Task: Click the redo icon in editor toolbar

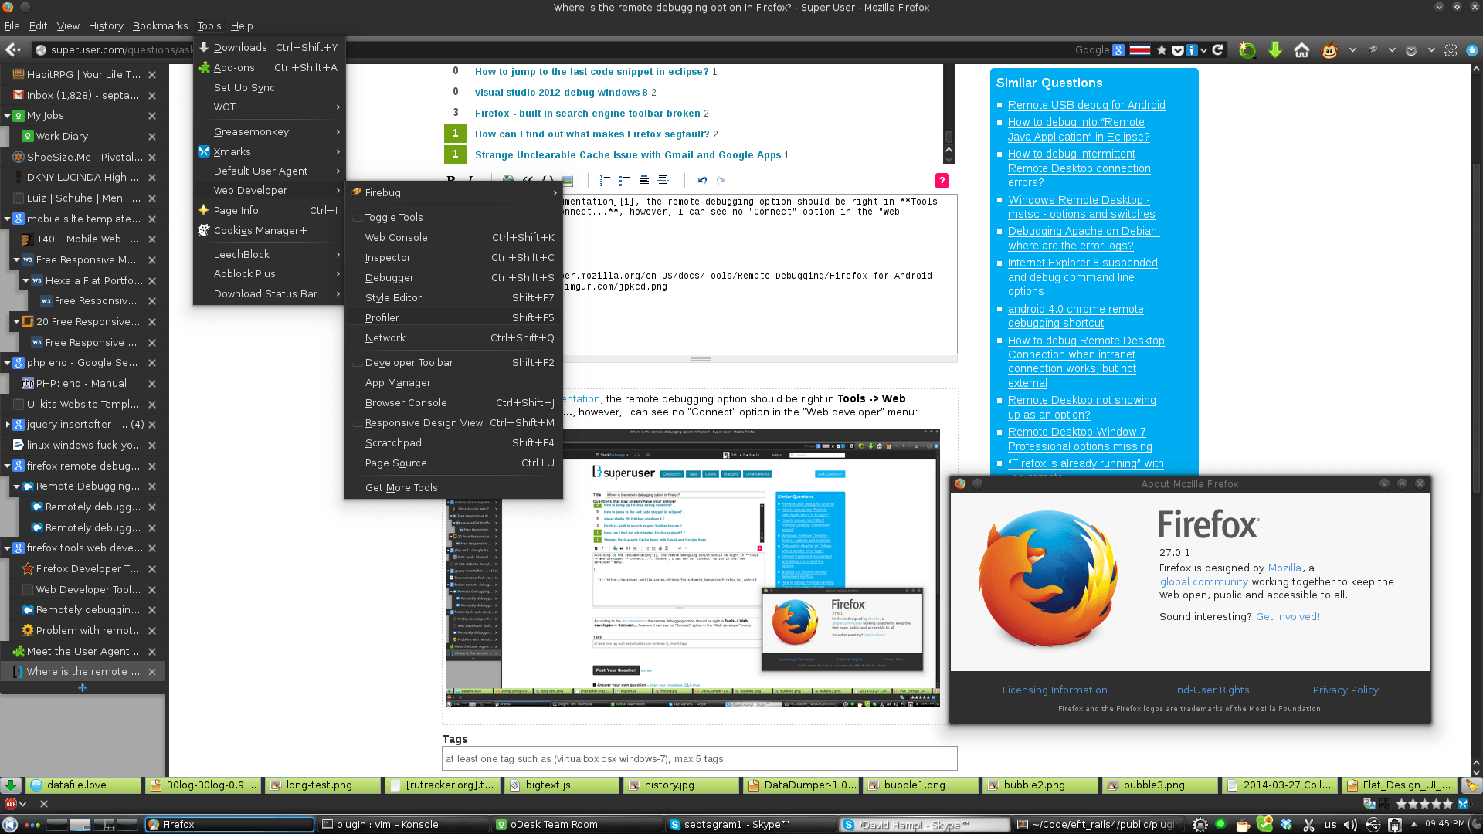Action: pos(721,181)
